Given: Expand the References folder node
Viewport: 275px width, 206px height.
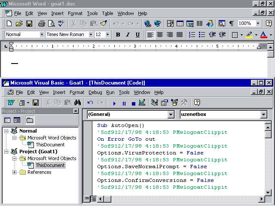Looking at the screenshot, I should [14, 173].
